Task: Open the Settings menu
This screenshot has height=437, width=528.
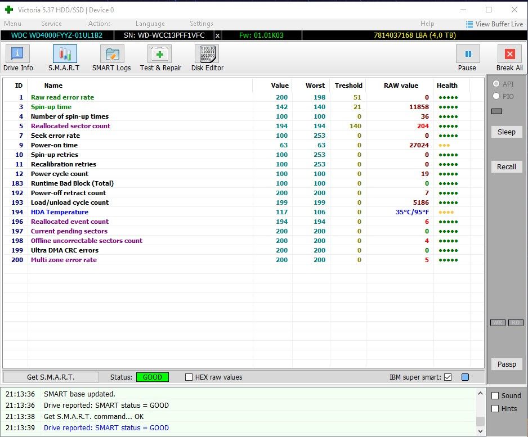Action: (x=202, y=24)
